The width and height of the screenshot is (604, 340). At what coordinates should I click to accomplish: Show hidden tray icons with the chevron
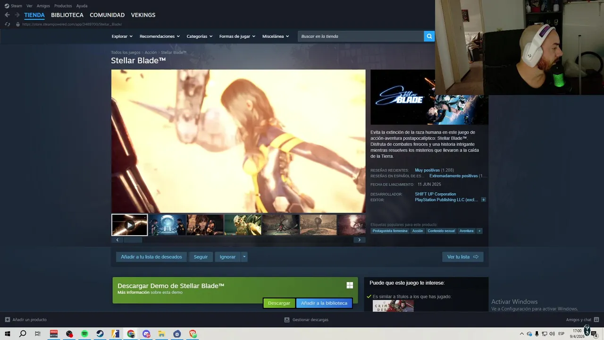[x=521, y=334]
